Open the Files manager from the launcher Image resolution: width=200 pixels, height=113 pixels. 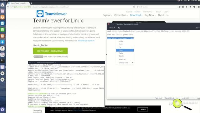2,11
